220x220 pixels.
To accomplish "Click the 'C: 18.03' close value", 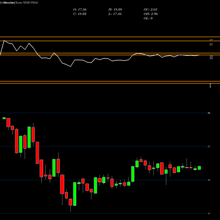I will (x=80, y=14).
